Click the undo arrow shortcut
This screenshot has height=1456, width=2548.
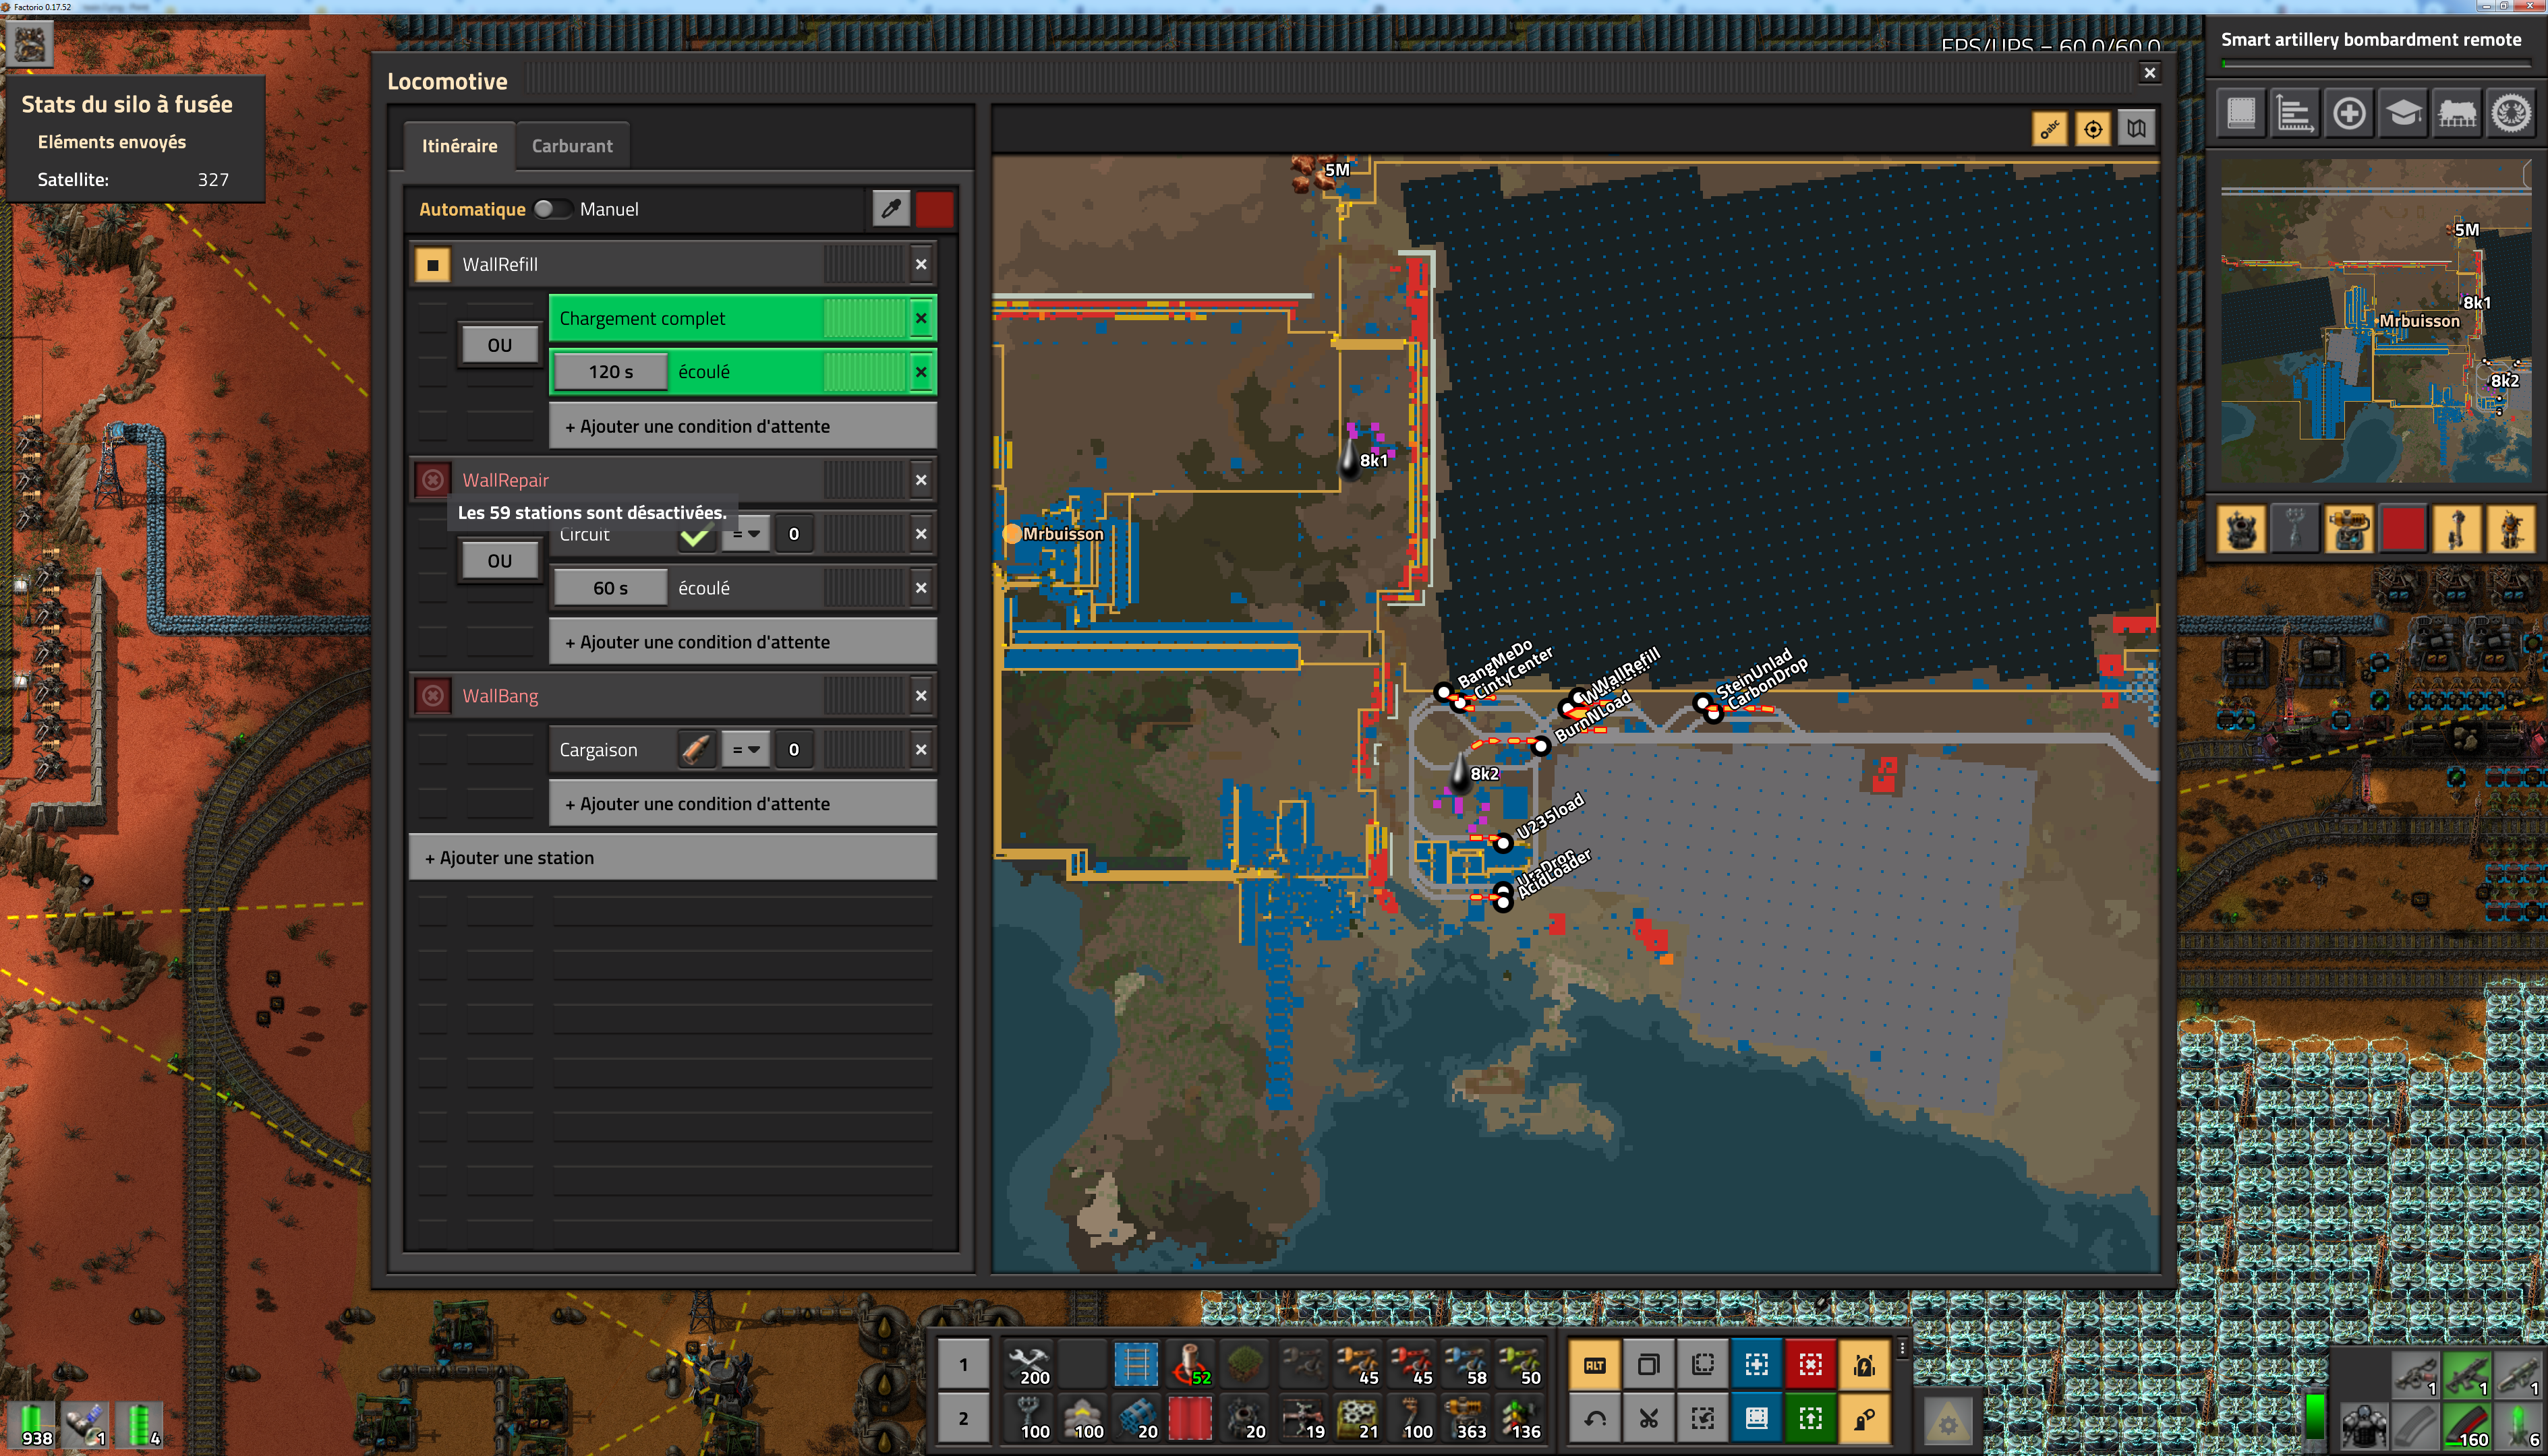(x=1594, y=1419)
